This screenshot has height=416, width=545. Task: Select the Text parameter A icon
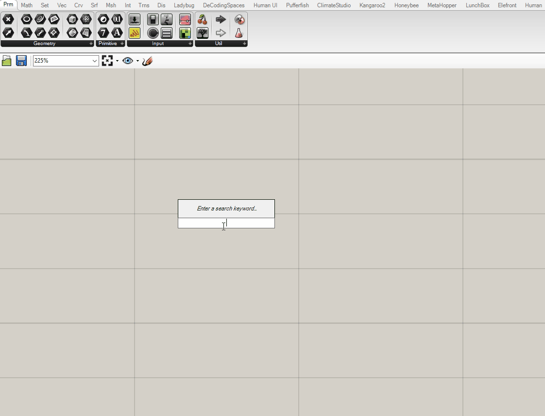117,33
